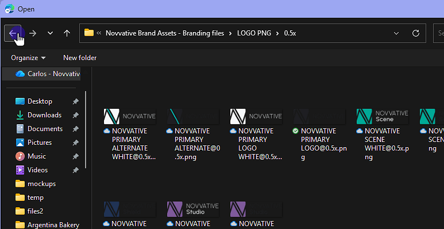
Task: Select NOVVATIVE PRIMARY LOGO@0.5x.png thumbnail
Action: (319, 117)
